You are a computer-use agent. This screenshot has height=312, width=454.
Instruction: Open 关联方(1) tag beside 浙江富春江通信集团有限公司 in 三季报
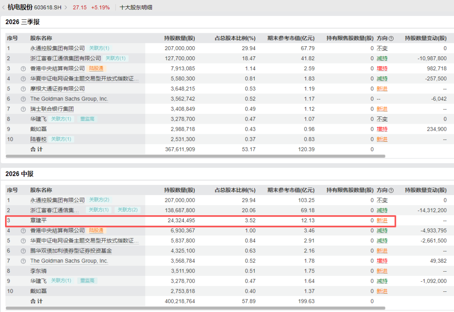tap(116, 58)
